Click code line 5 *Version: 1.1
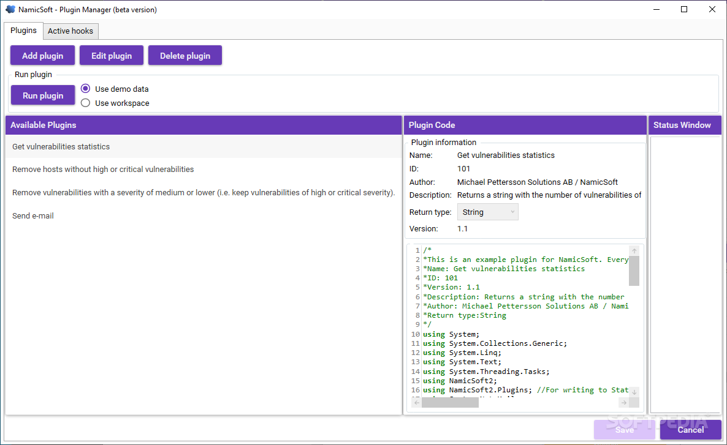Screen dimensions: 727x445 451,287
